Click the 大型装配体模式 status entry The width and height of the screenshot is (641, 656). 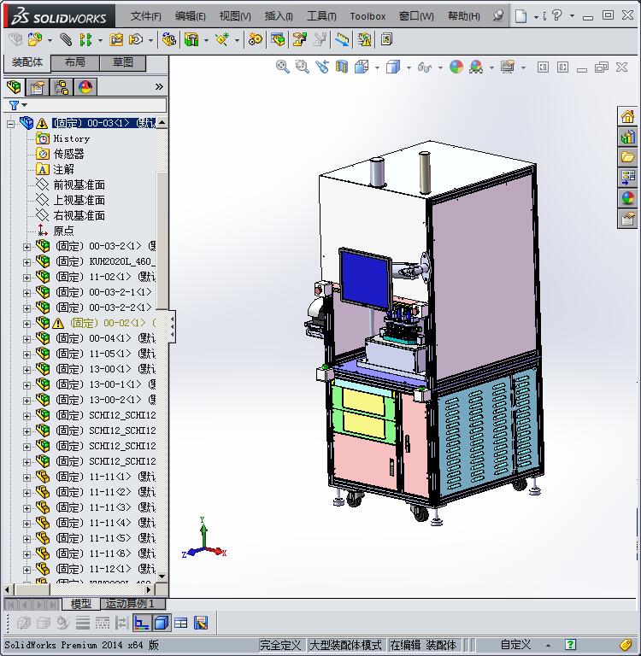point(345,645)
